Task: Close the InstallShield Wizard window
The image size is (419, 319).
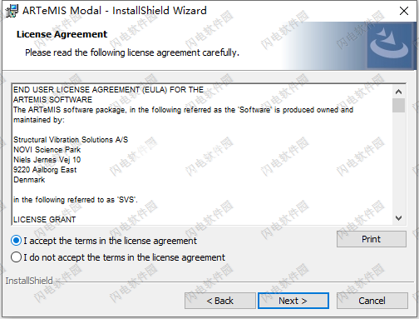Action: 404,11
